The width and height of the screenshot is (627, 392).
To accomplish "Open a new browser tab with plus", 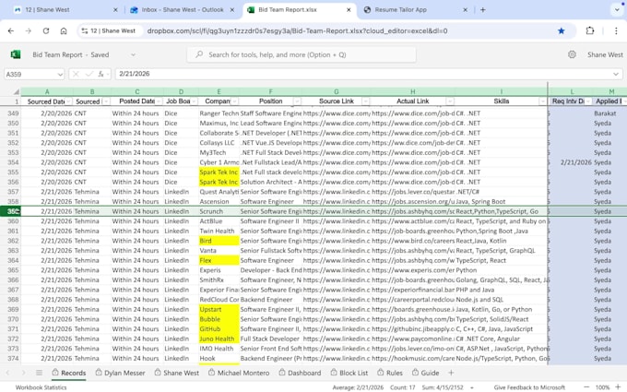I will pos(482,9).
